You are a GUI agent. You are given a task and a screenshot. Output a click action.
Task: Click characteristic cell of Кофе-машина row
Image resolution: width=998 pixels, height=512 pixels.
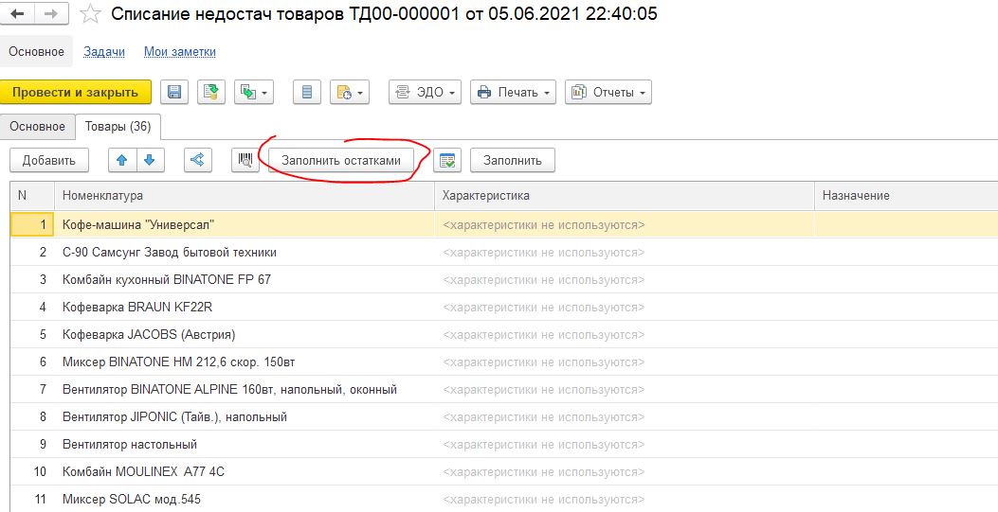pyautogui.click(x=625, y=225)
